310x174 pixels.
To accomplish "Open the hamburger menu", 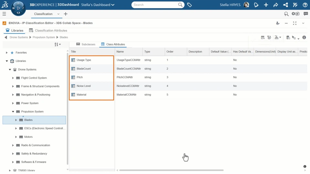I will click(x=4, y=14).
